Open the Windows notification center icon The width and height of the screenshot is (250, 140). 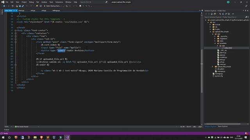(x=246, y=137)
